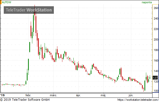Screen dimensions: 159x102
Task: Click the jún. month label
Action: pos(131,95)
